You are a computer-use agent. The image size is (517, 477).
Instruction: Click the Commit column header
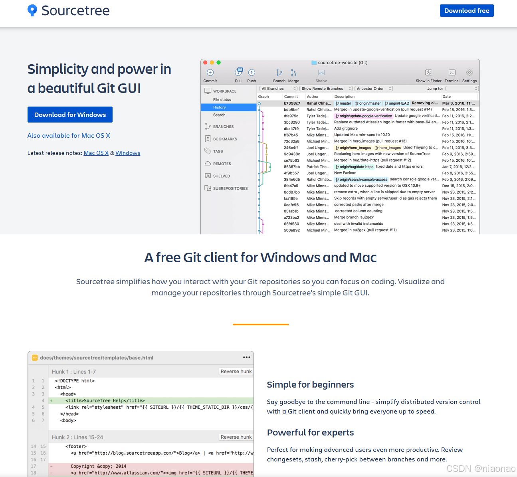click(x=291, y=97)
